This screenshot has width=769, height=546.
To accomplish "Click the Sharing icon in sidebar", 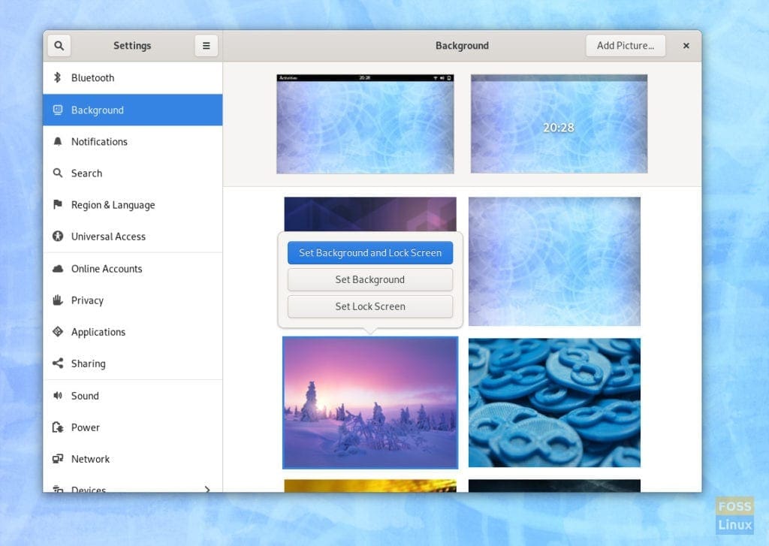I will 57,363.
